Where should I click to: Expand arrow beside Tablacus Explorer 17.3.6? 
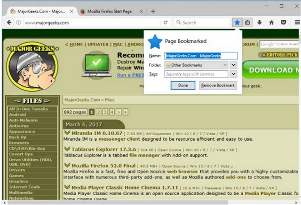point(67,149)
